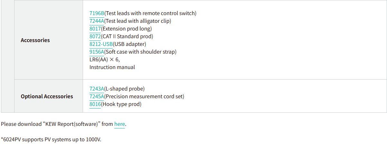Open the 8017 extension prod link

(95, 29)
